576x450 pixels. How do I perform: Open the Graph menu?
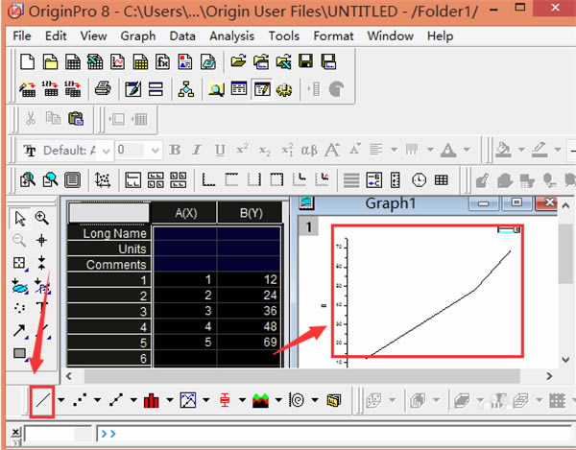137,36
